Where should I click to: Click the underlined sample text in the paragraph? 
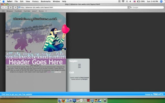[x=58, y=72]
